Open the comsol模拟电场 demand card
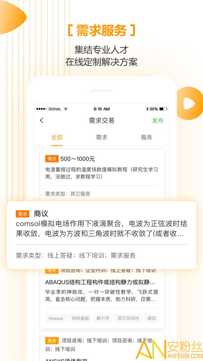This screenshot has height=361, width=203. pos(101,235)
